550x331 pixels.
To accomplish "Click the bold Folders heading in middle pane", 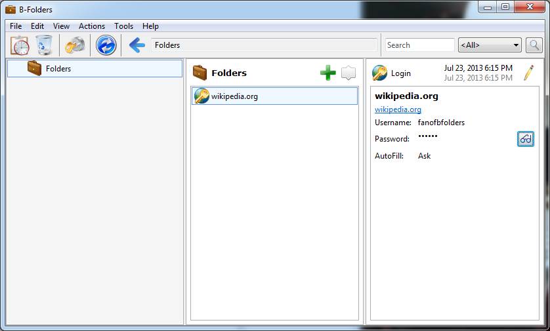I will [x=229, y=73].
